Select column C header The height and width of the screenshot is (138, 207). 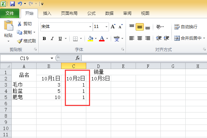pyautogui.click(x=74, y=66)
